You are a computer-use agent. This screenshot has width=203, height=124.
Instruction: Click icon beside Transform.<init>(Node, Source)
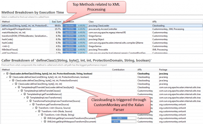[39, 111]
